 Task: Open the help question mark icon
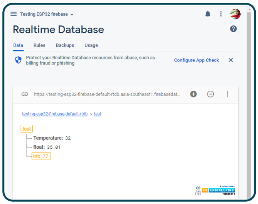tap(233, 29)
